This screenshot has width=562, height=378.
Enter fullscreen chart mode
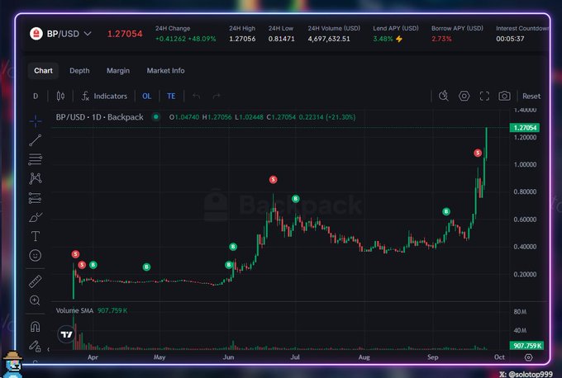484,96
